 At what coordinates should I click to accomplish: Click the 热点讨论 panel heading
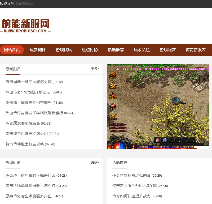pos(13,163)
